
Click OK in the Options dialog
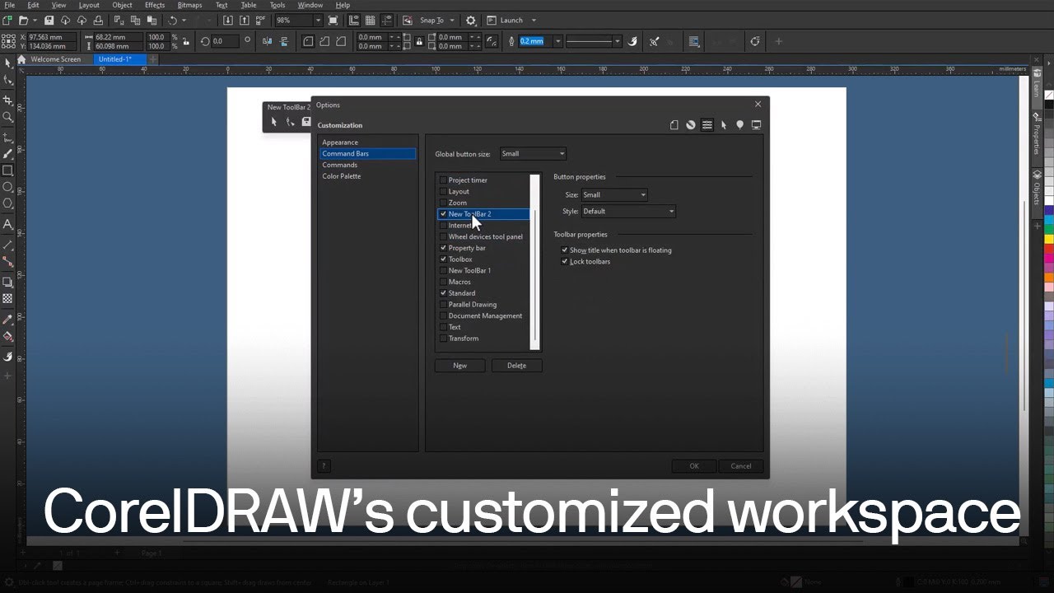point(694,466)
